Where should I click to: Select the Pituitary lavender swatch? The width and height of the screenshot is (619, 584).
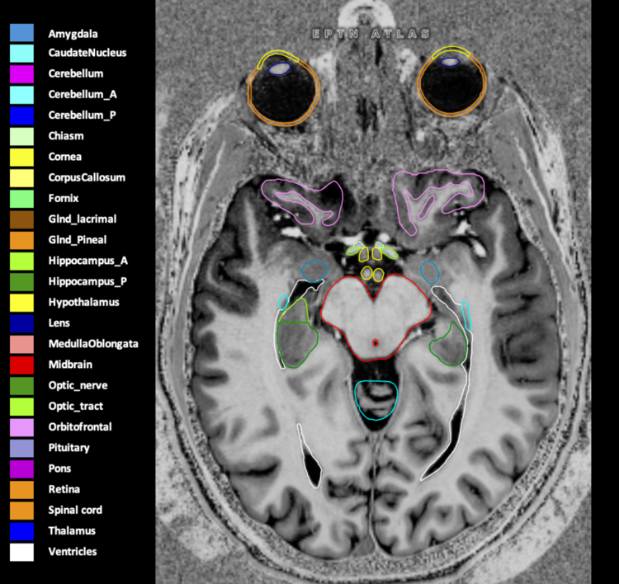tap(21, 448)
